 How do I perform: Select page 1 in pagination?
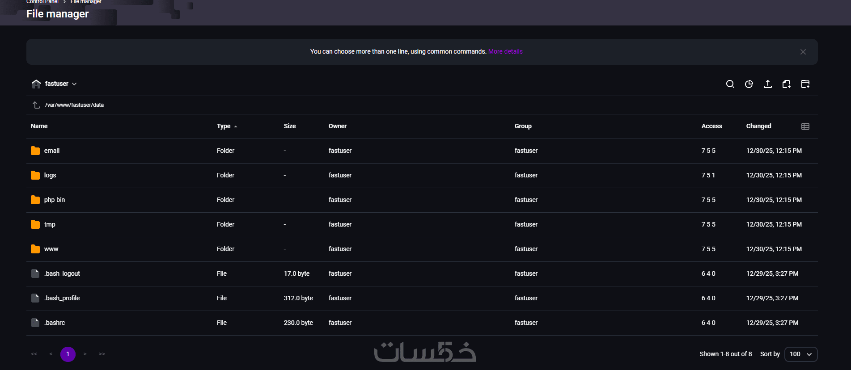point(68,354)
